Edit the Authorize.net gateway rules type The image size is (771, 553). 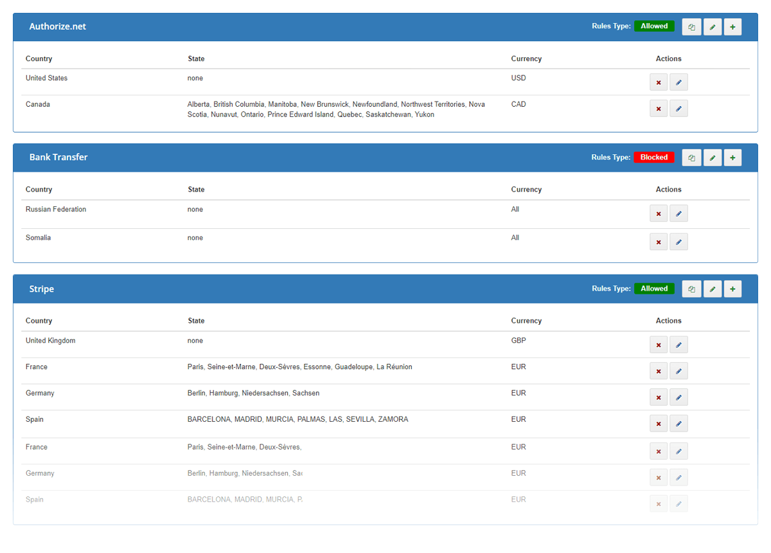(x=713, y=27)
